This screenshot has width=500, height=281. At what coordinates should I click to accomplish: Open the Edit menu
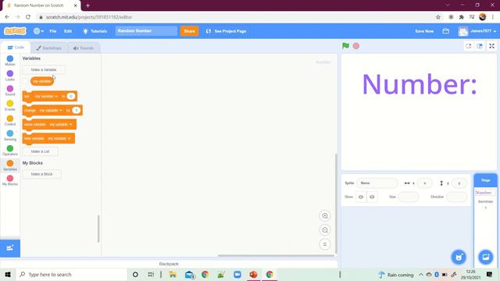(68, 31)
